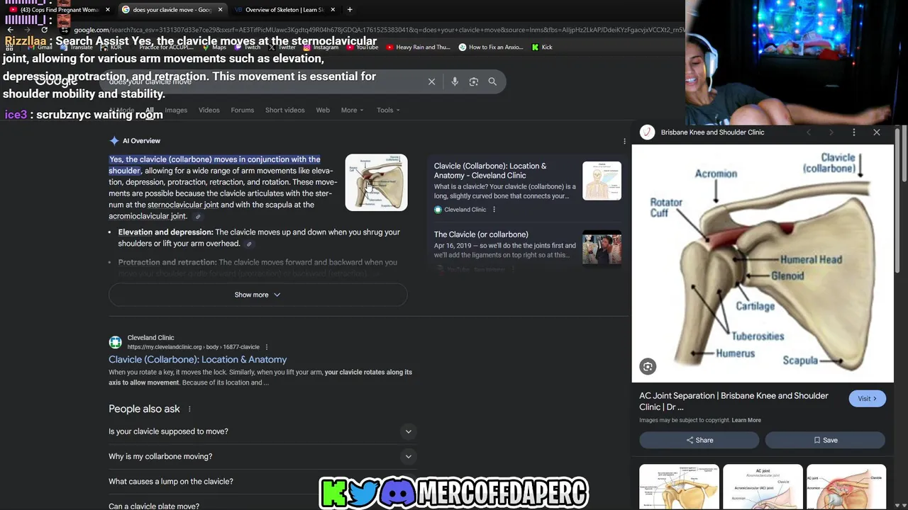
Task: Open first related image thumbnail below Share
Action: coord(679,487)
